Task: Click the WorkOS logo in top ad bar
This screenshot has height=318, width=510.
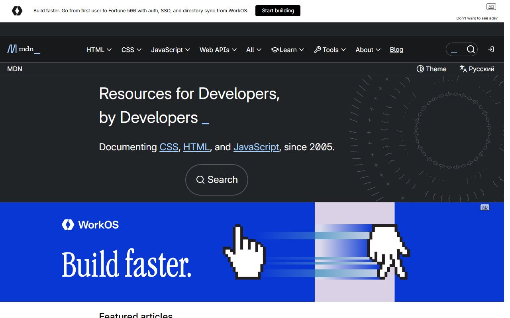Action: (17, 11)
